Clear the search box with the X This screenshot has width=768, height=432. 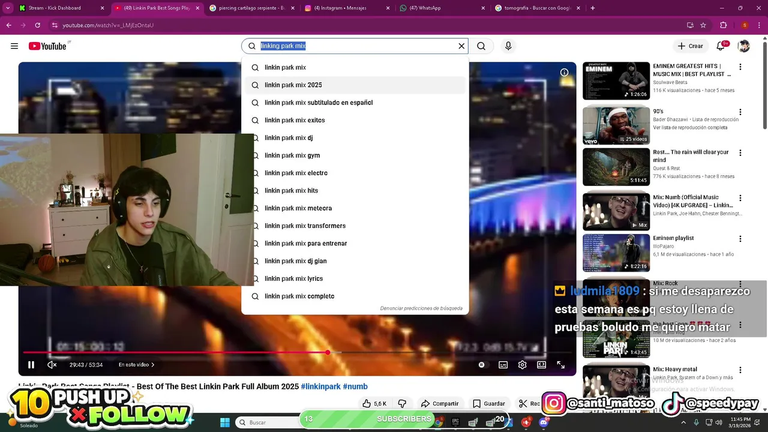[x=461, y=46]
